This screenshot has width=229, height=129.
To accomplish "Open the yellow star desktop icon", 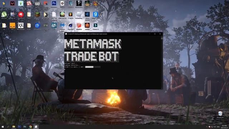I will 4,3.
